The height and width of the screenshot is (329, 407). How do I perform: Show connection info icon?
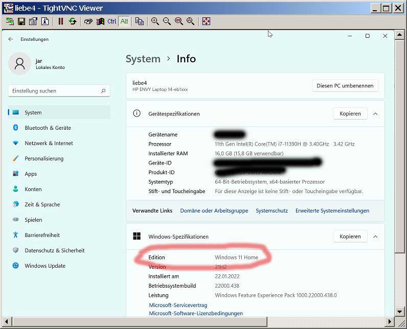tap(45, 21)
